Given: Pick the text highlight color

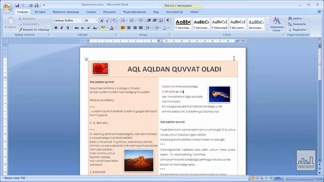Looking at the screenshot, I should pos(103,28).
